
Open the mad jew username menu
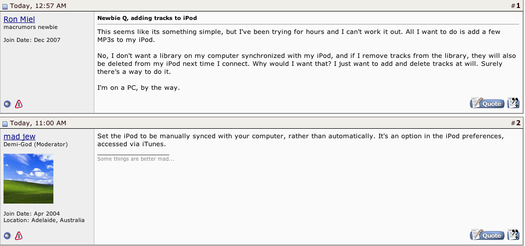19,137
